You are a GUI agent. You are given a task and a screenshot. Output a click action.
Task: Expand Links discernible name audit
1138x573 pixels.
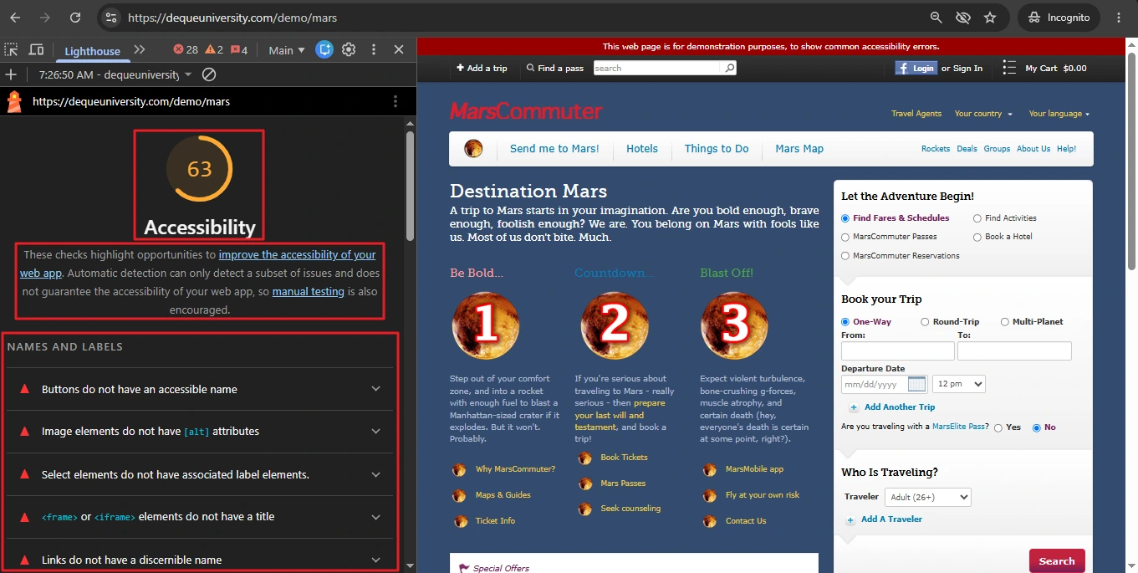pyautogui.click(x=199, y=559)
